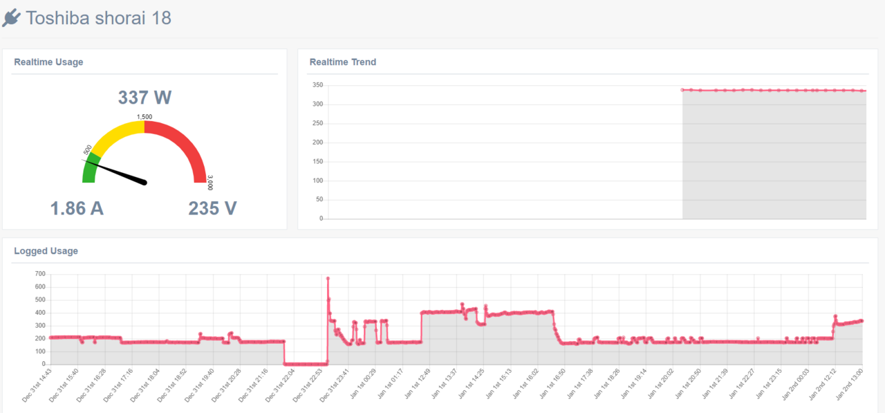
Task: Click the Jan 2nd 00:03 time label
Action: click(796, 384)
